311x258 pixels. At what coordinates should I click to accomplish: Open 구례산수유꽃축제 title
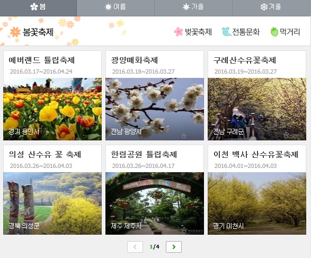[x=245, y=60]
